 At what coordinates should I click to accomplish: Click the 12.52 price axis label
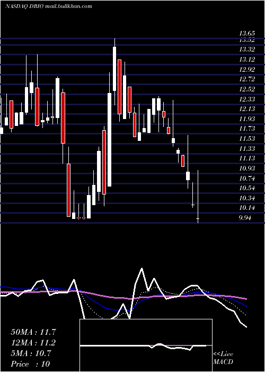247,89
